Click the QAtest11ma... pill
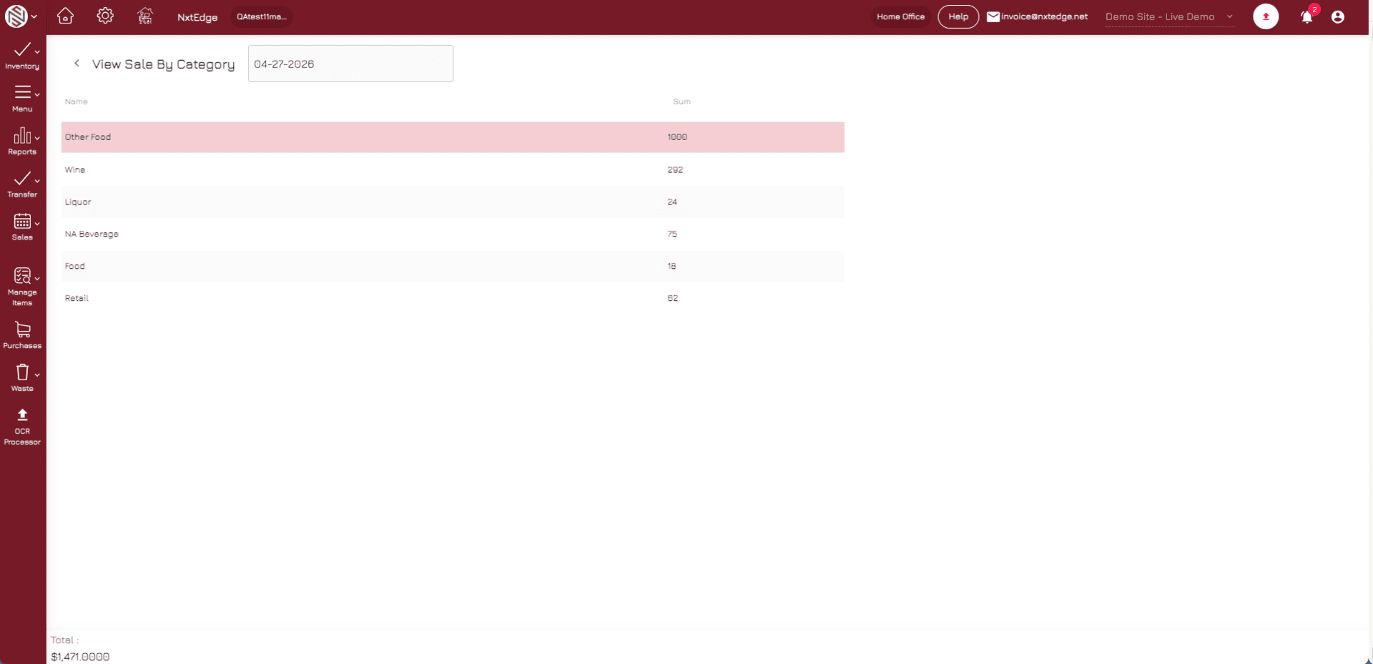The width and height of the screenshot is (1373, 664). tap(262, 16)
